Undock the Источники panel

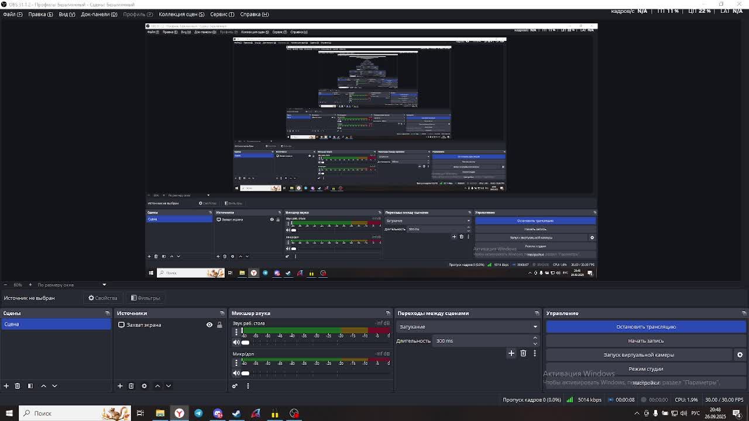[222, 313]
